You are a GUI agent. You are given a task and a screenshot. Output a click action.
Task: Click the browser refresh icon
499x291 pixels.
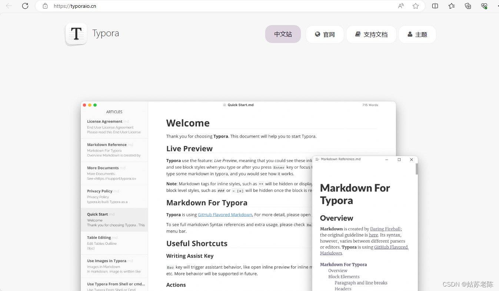click(25, 6)
